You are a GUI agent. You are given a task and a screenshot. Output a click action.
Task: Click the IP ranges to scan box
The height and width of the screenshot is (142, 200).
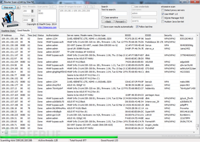pyautogui.click(x=79, y=19)
